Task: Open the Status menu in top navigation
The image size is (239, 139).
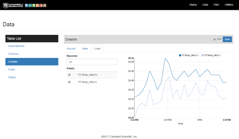Action: point(193,5)
